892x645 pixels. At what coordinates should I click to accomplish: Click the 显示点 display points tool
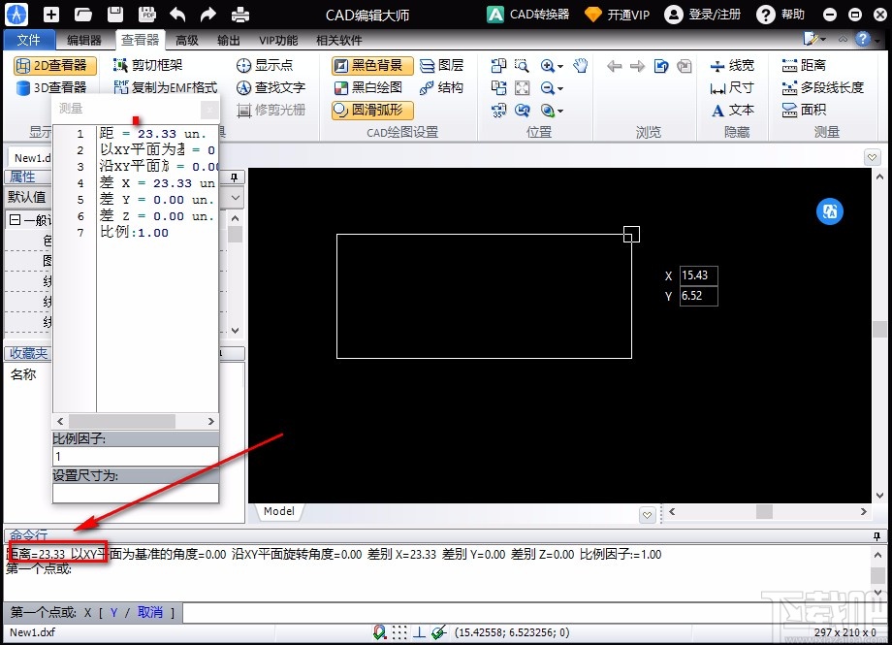pos(267,65)
